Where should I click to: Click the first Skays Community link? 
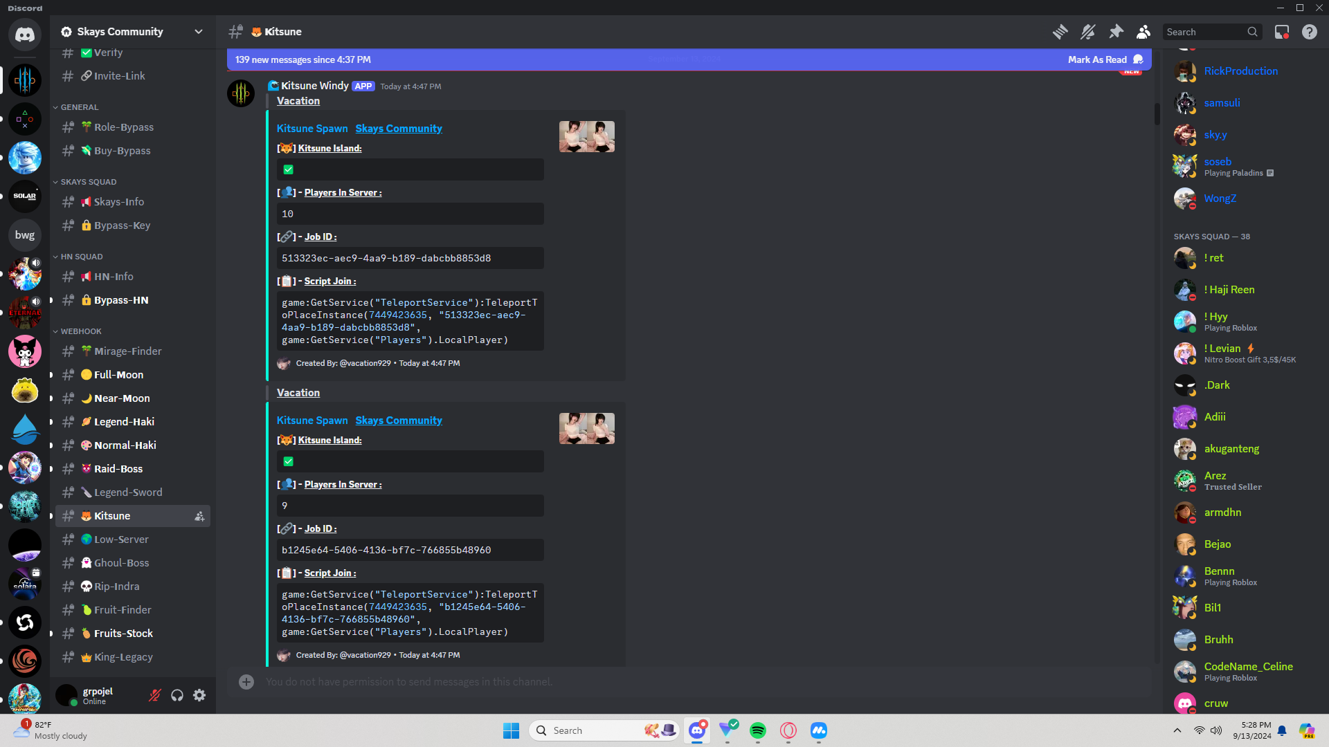point(399,129)
